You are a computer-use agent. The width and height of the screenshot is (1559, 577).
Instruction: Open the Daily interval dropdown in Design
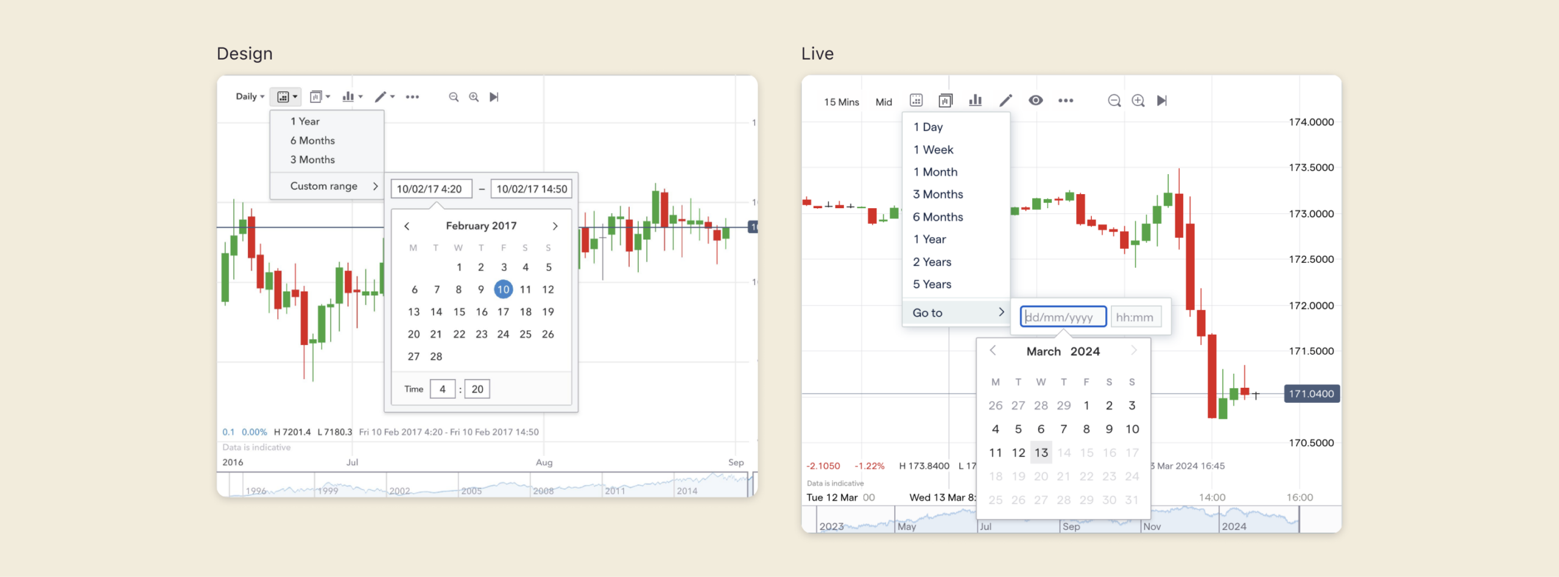(250, 96)
